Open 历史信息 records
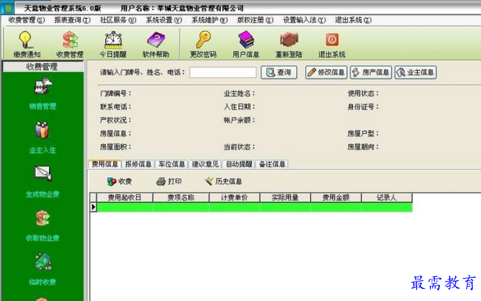Viewport: 481px width, 301px height. point(223,181)
